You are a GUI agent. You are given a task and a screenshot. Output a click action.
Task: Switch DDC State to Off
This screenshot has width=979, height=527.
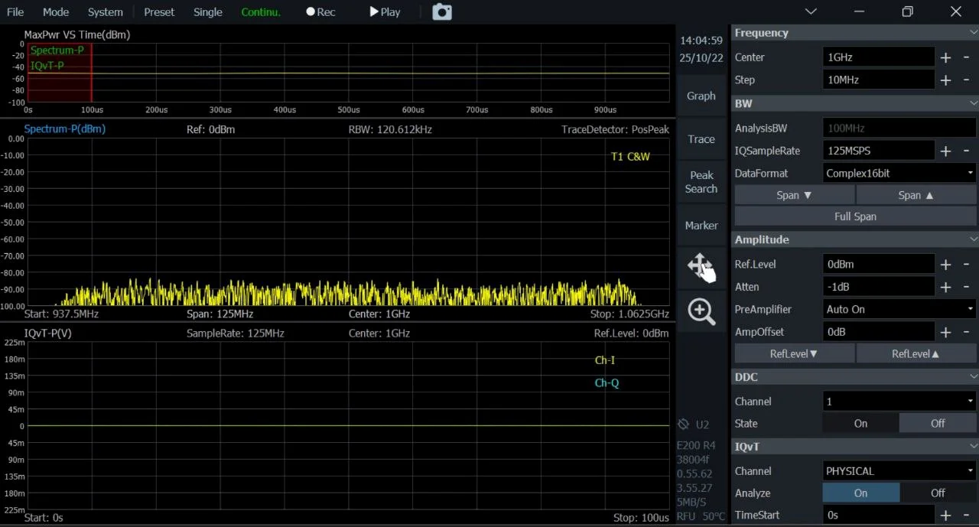click(938, 424)
